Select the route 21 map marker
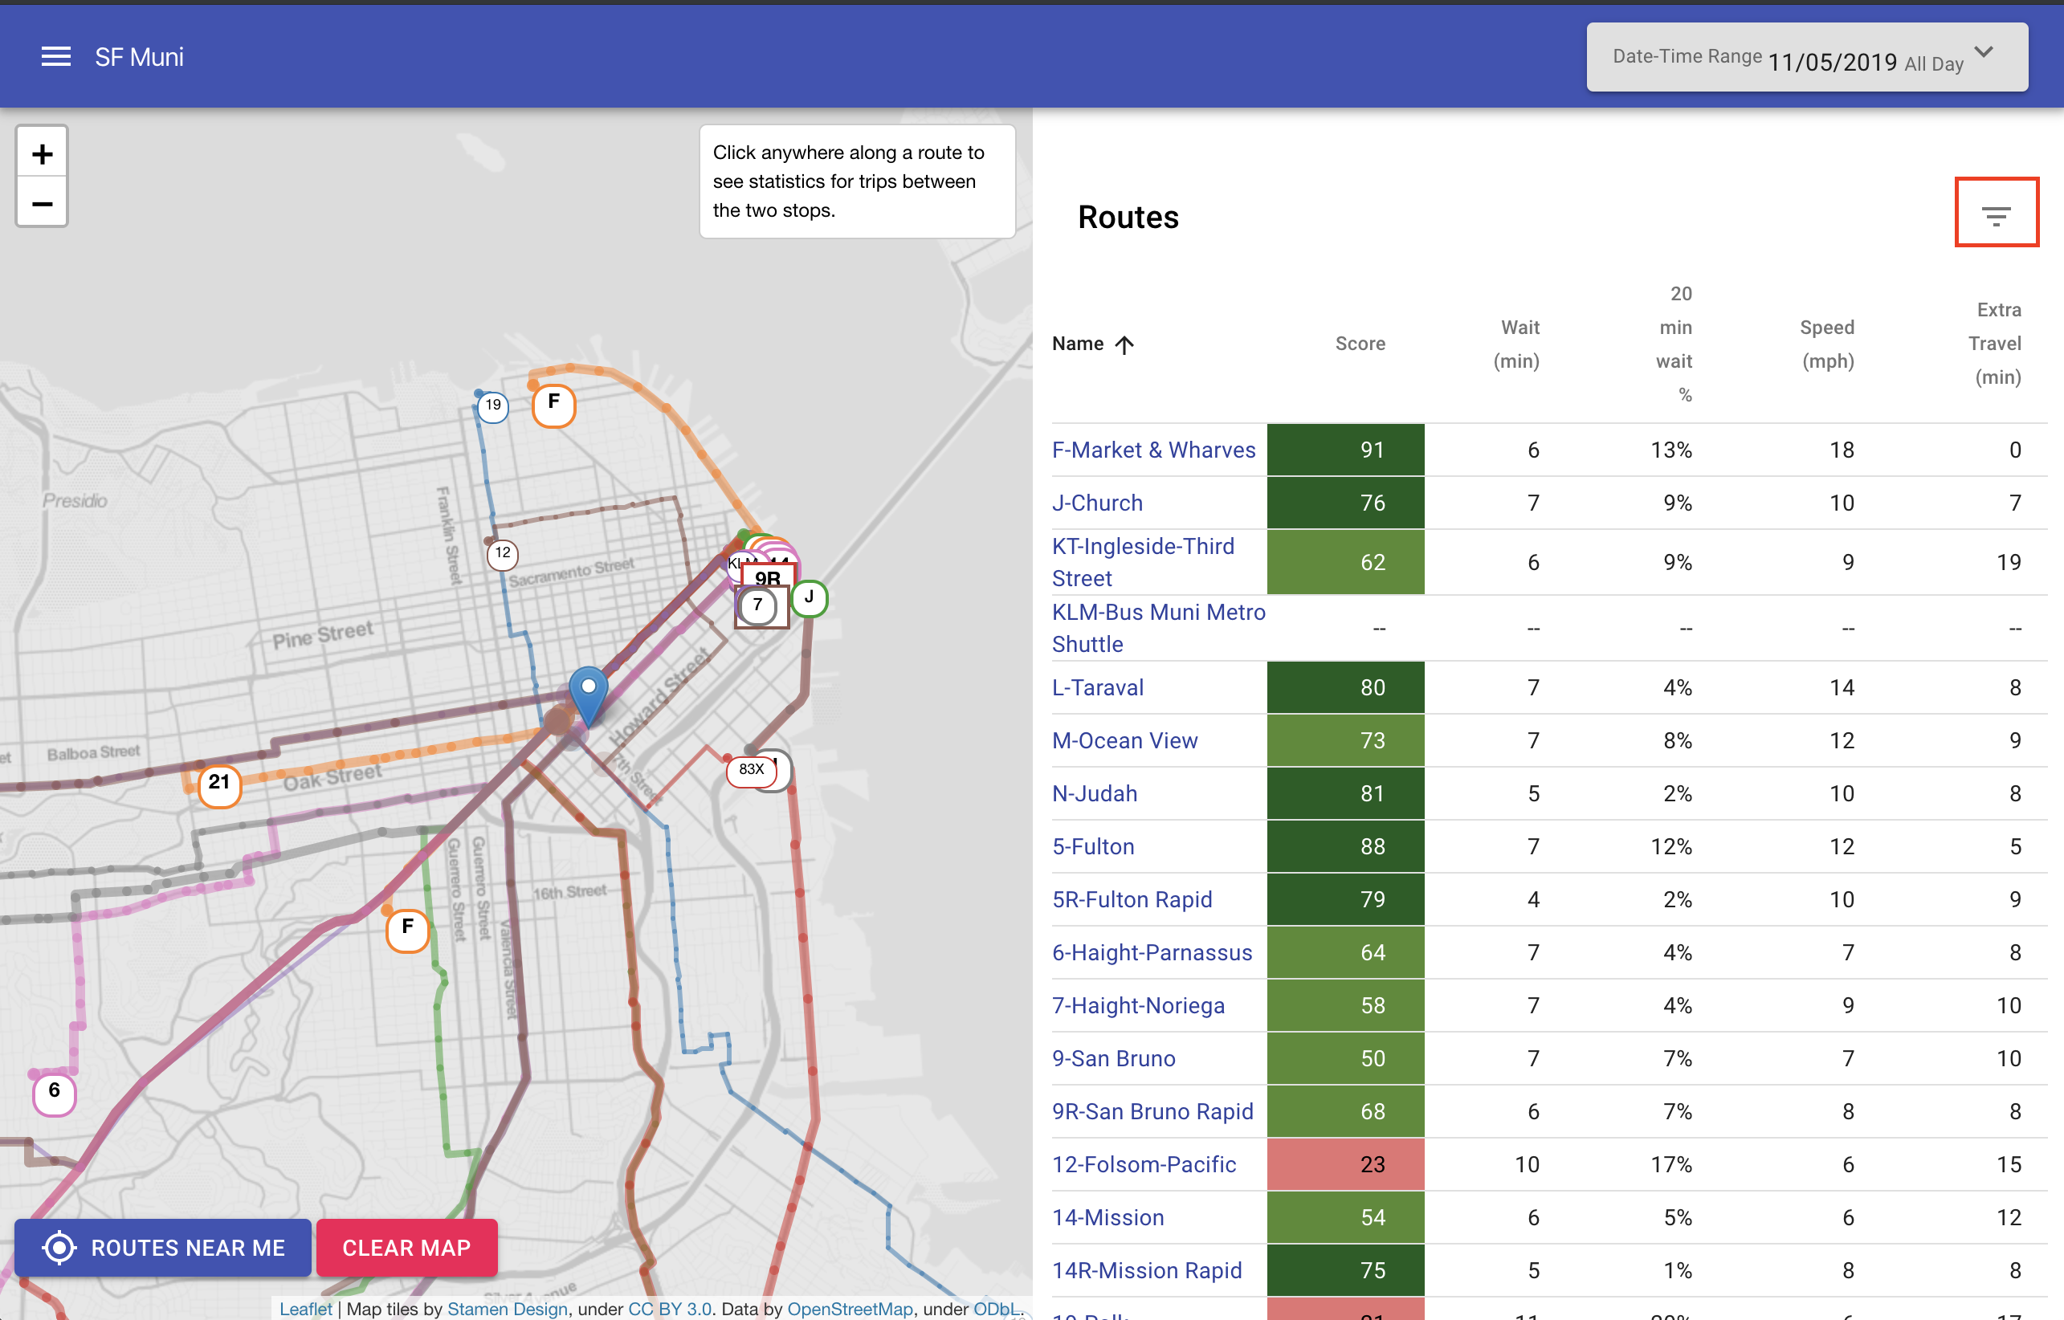This screenshot has width=2064, height=1320. pos(219,784)
